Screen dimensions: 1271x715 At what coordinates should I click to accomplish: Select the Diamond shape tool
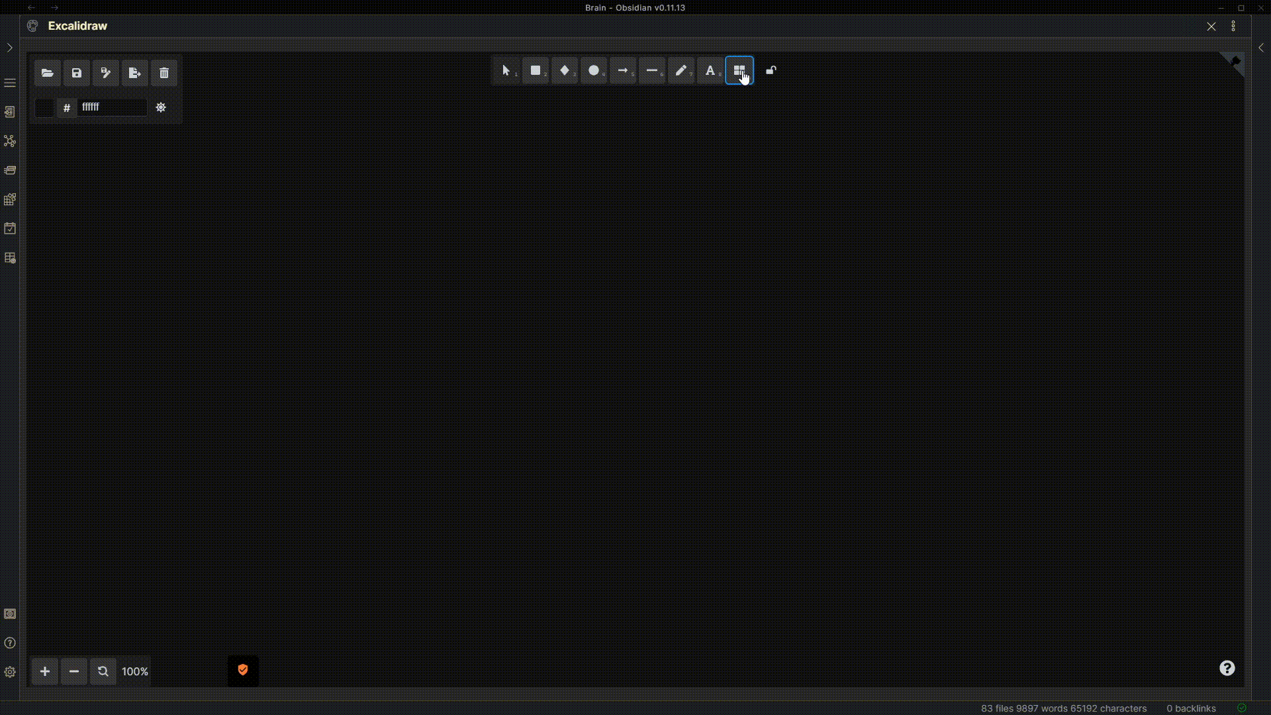click(x=565, y=71)
